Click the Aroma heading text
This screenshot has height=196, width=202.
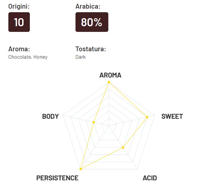pyautogui.click(x=19, y=49)
